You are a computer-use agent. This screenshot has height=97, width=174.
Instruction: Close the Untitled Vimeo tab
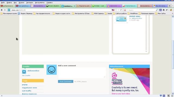(x=74, y=6)
